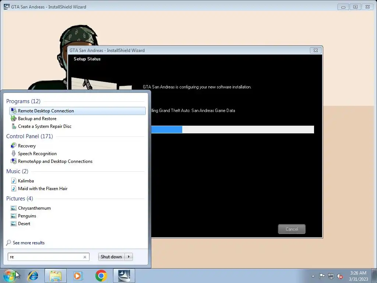Click the System Repair Disc icon

(14, 126)
